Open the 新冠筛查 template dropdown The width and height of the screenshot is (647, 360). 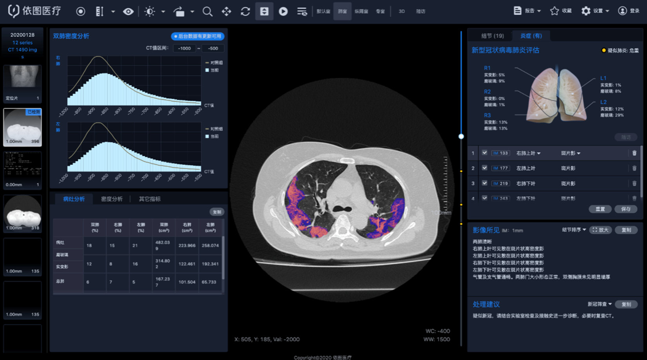[600, 304]
